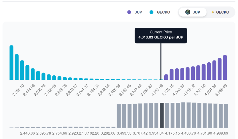This screenshot has height=139, width=238.
Task: Click the 4,519.32 axis label
Action: click(x=189, y=90)
